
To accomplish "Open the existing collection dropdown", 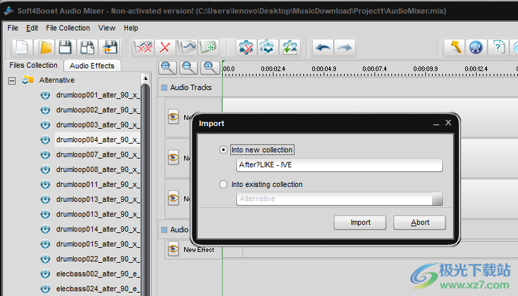I will (437, 199).
